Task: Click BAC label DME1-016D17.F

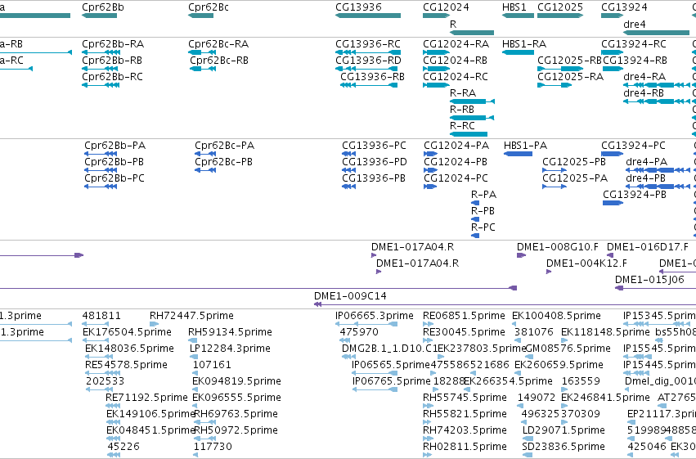Action: (x=648, y=247)
